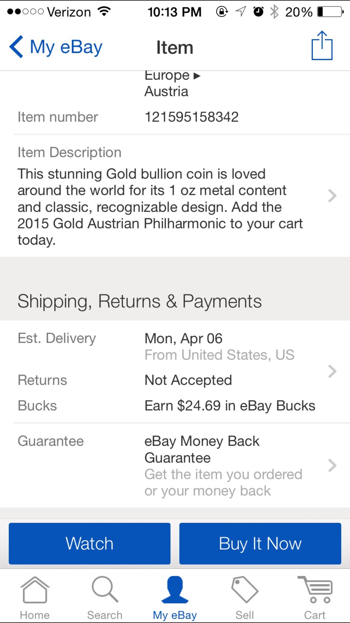Tap the Returns Not Accepted row

(175, 380)
